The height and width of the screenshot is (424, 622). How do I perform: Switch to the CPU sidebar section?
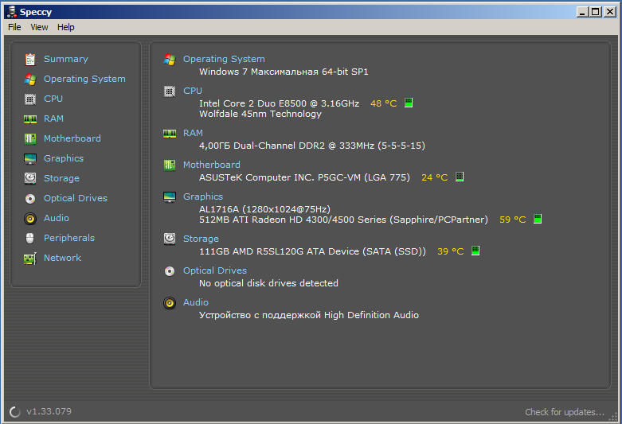(x=53, y=99)
